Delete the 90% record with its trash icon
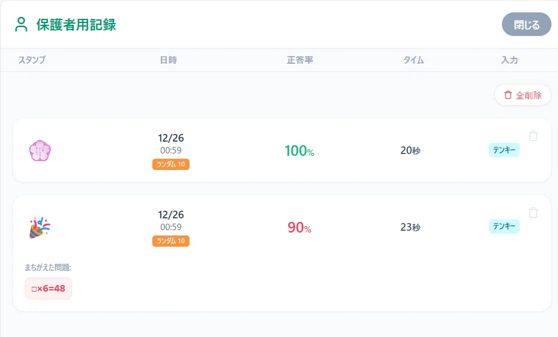Viewport: 558px width, 337px height. pos(533,212)
